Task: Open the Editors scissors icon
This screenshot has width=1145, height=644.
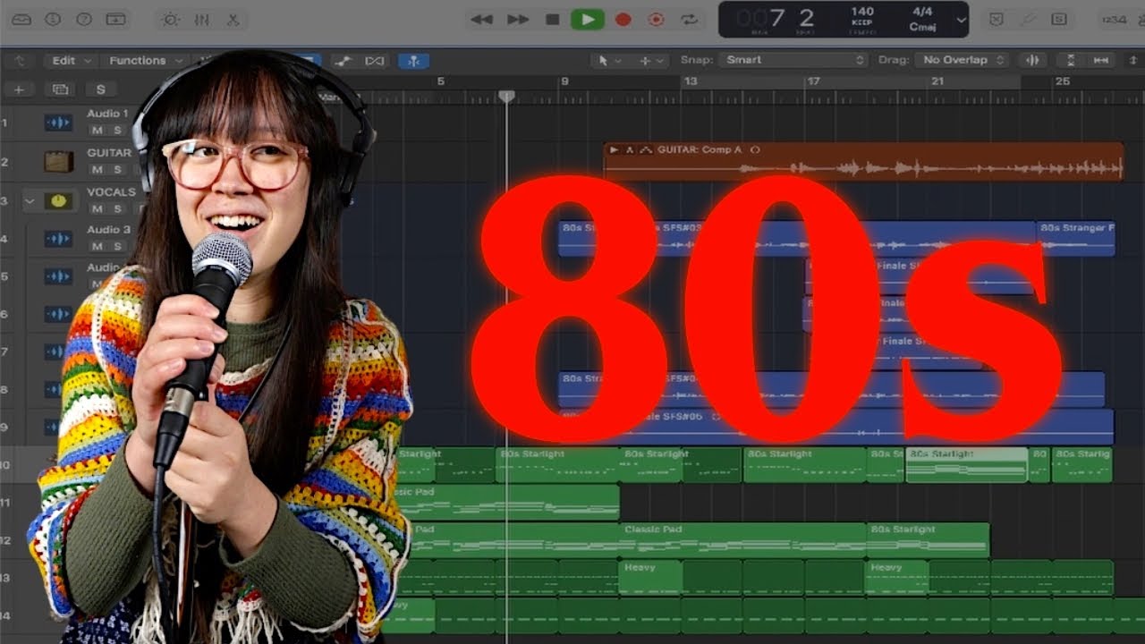Action: coord(233,19)
